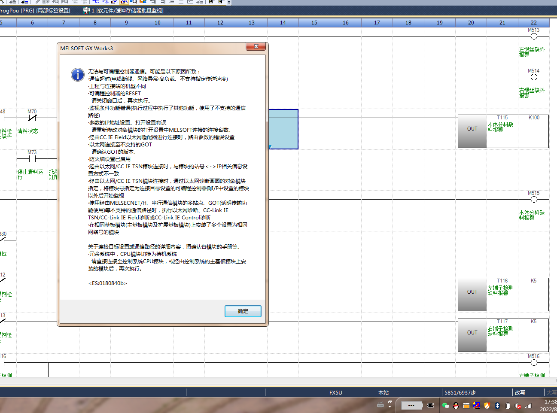This screenshot has width=557, height=413.
Task: Open the network signal strength icon
Action: coord(528,405)
